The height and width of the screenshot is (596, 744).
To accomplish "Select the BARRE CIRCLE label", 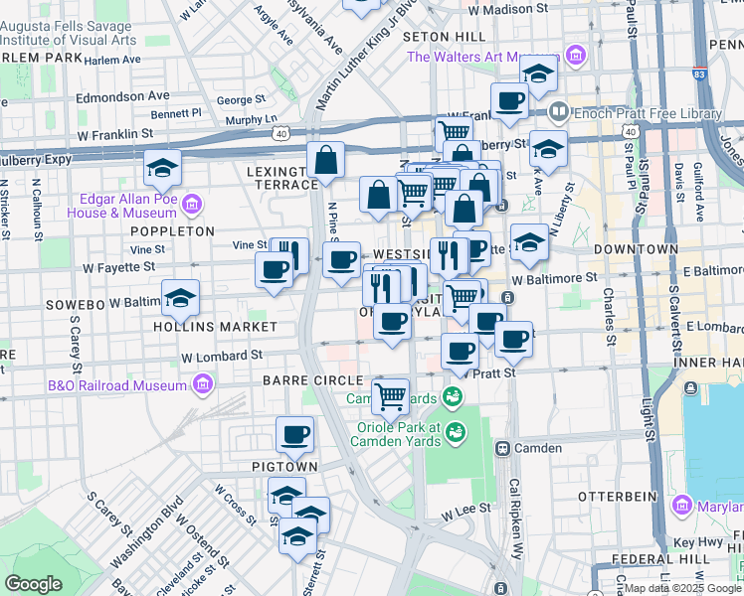I will (313, 380).
